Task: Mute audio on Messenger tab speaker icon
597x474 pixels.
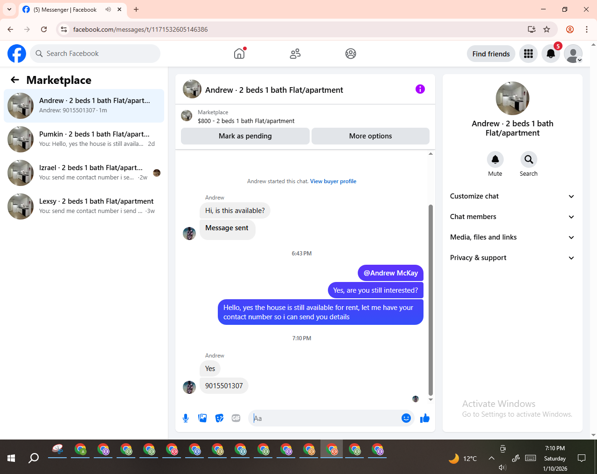Action: coord(108,9)
